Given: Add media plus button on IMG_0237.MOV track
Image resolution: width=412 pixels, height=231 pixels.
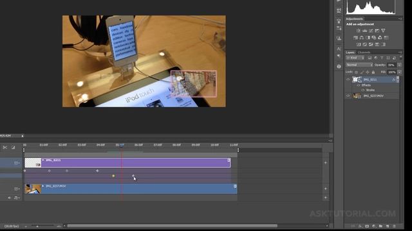Looking at the screenshot, I should (x=326, y=189).
